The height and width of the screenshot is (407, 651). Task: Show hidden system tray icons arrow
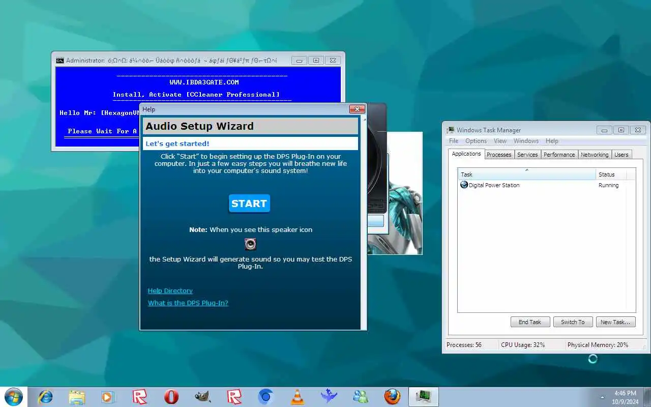click(603, 397)
